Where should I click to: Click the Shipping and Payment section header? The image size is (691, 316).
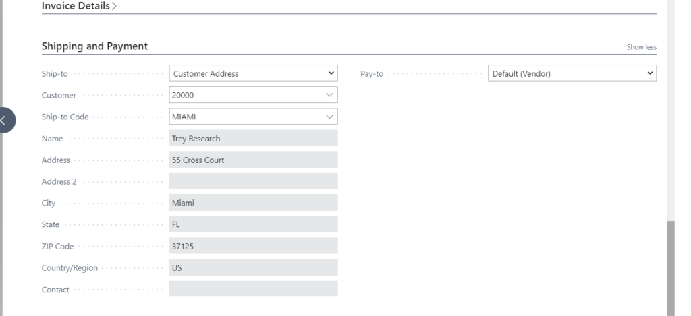(x=94, y=46)
